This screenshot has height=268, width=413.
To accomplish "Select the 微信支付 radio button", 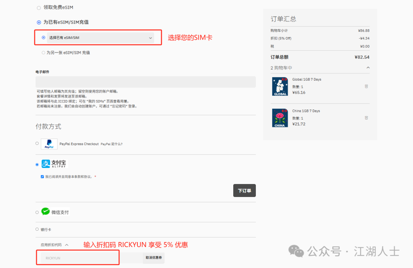I will tap(37, 212).
